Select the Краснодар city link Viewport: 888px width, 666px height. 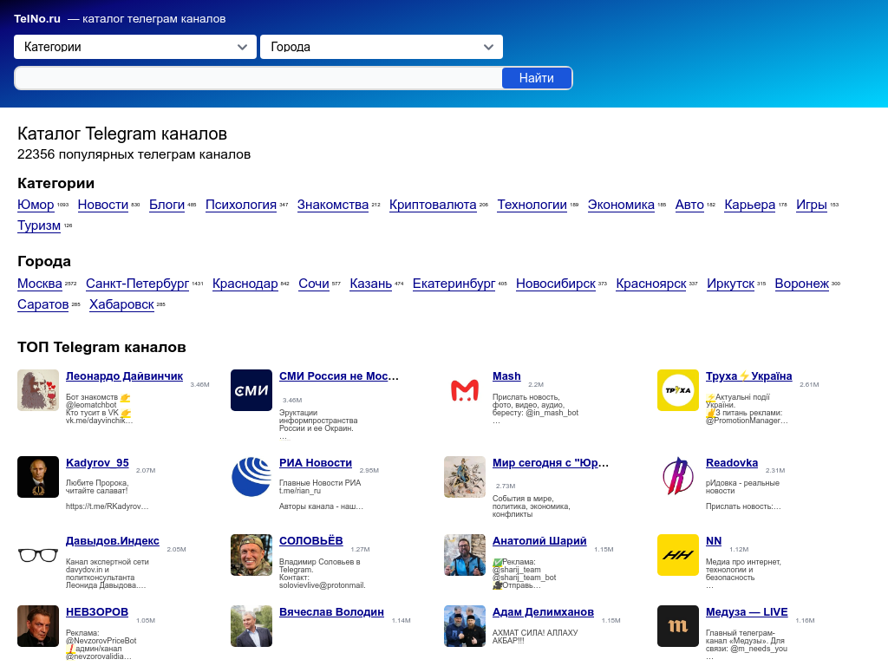pyautogui.click(x=245, y=284)
